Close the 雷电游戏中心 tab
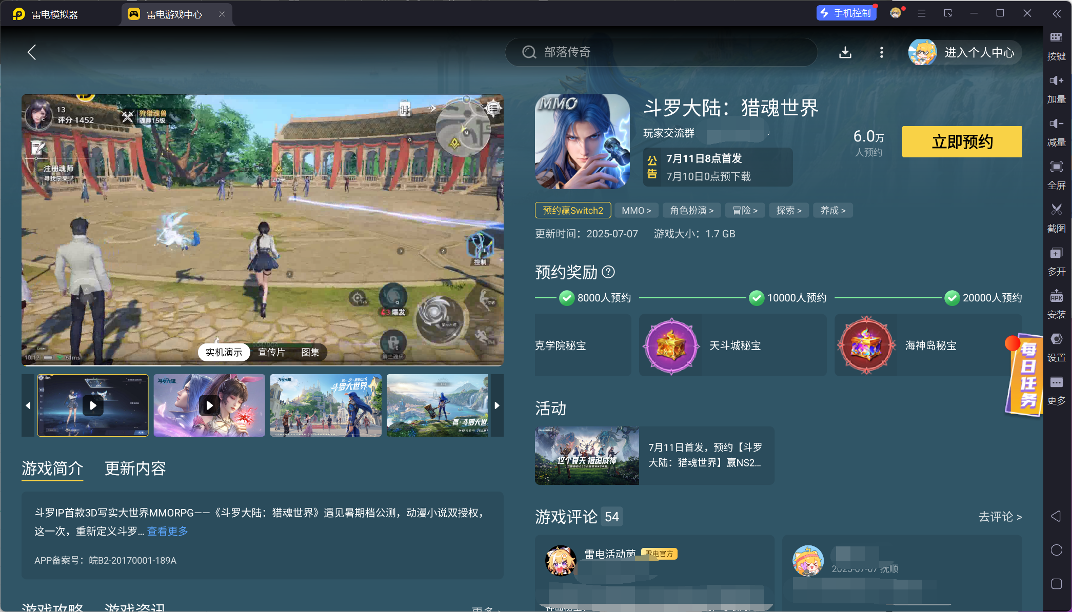This screenshot has width=1072, height=612. coord(222,14)
